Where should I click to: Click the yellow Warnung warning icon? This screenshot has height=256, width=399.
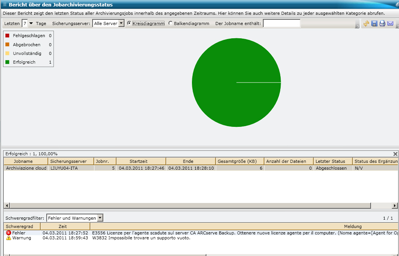(x=9, y=238)
